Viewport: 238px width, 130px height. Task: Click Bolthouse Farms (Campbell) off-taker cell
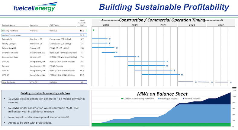pos(63,53)
